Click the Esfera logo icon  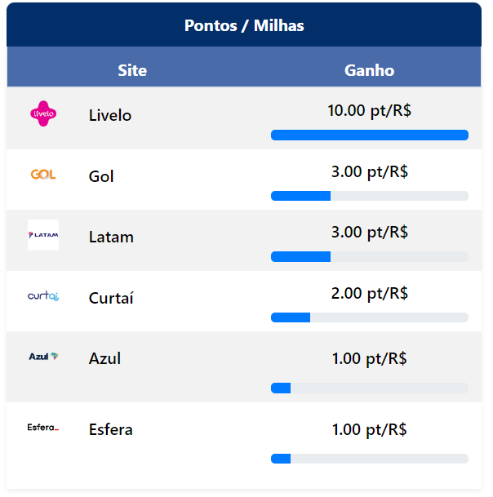[x=43, y=428]
